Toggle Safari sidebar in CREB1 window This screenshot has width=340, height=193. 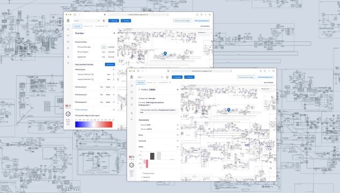[x=138, y=71]
